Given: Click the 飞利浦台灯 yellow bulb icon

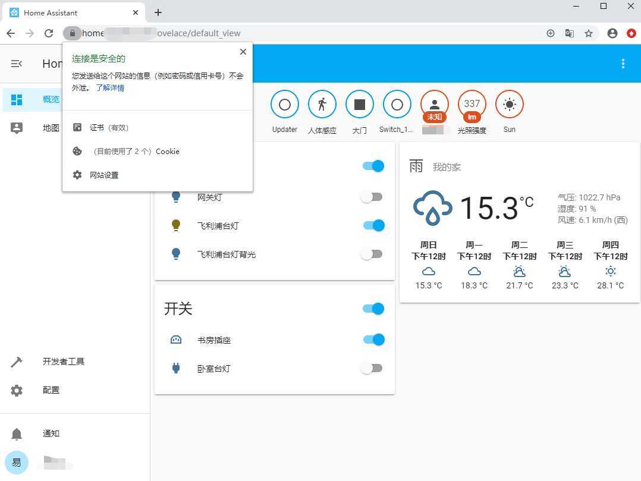Looking at the screenshot, I should click(176, 225).
